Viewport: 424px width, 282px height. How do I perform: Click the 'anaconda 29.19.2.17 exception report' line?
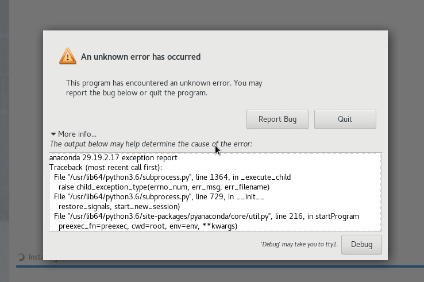coord(113,157)
